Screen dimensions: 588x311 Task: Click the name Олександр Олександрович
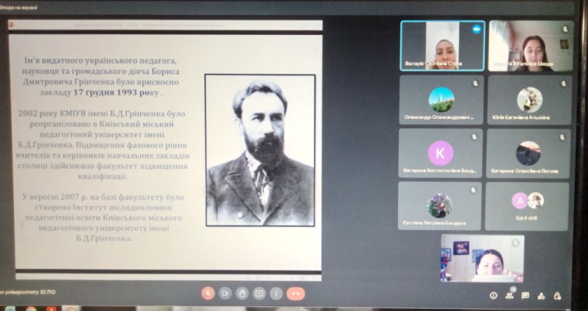[x=438, y=117]
